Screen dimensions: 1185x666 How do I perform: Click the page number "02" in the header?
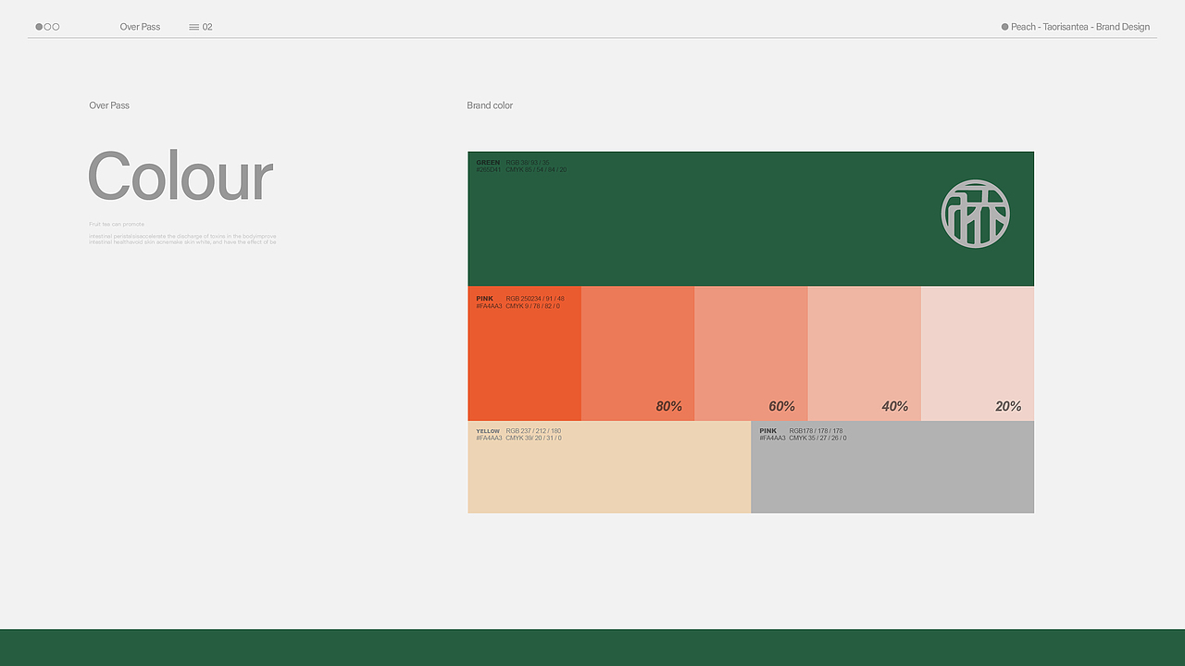207,27
